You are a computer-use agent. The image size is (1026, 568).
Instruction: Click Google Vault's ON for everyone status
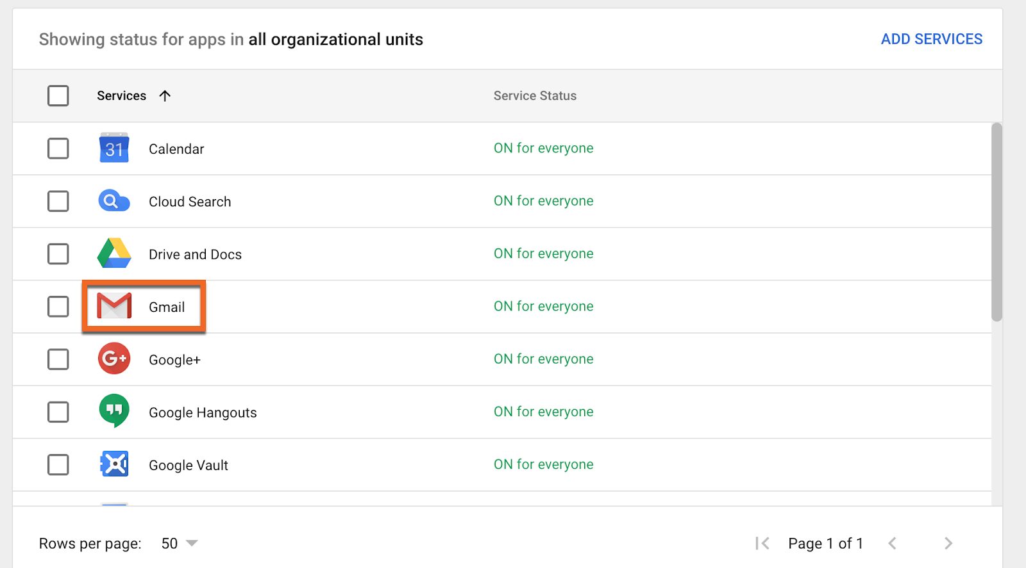[x=543, y=464]
